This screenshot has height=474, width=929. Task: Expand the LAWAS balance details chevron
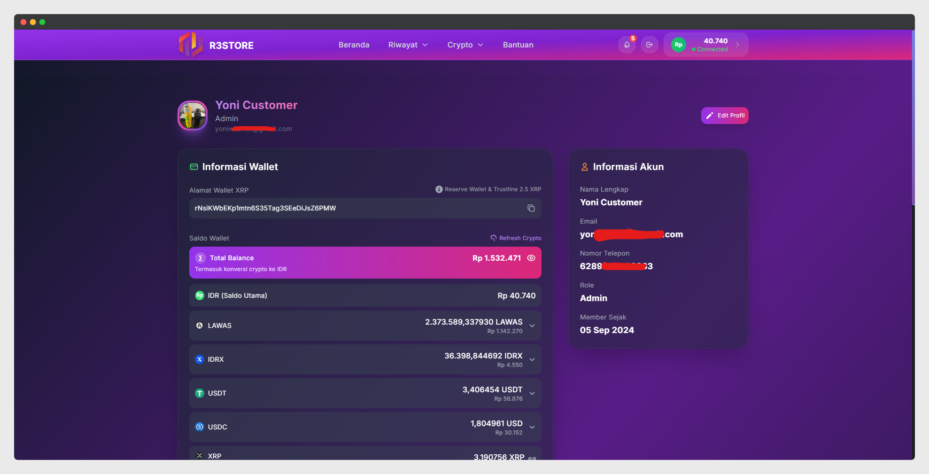[x=532, y=326]
